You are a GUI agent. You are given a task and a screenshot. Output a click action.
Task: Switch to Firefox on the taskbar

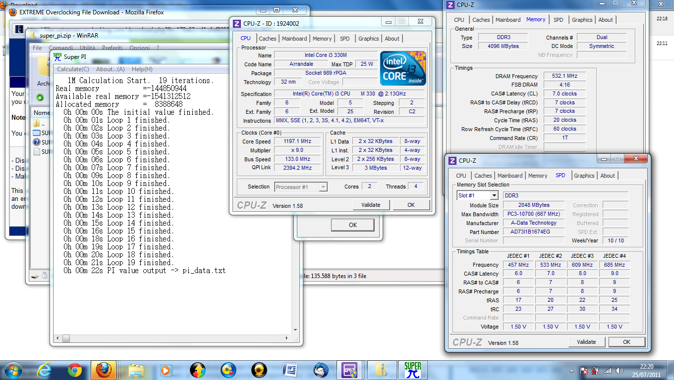[105, 370]
